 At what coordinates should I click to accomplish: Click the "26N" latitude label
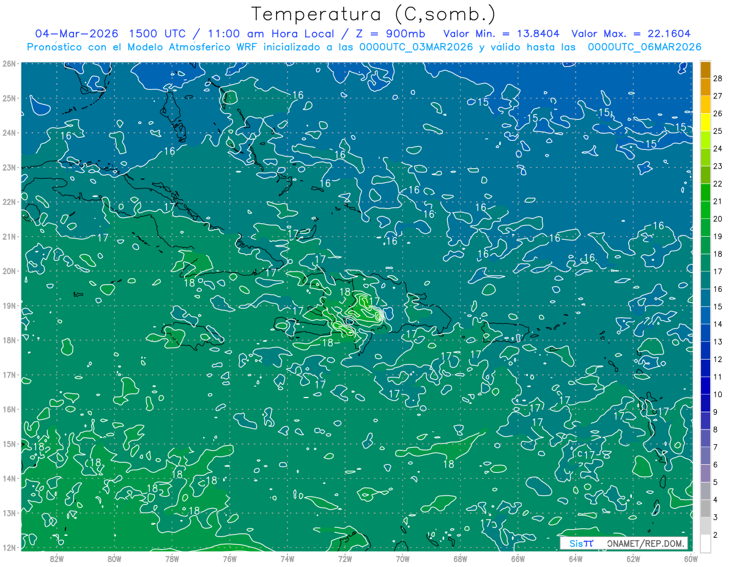[x=9, y=64]
